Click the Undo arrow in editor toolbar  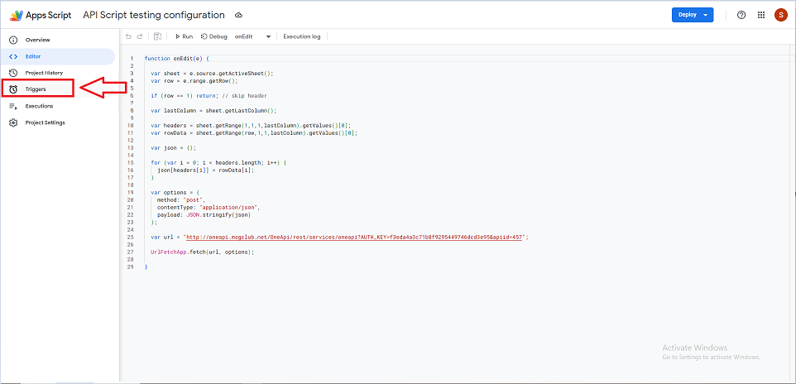click(x=128, y=36)
